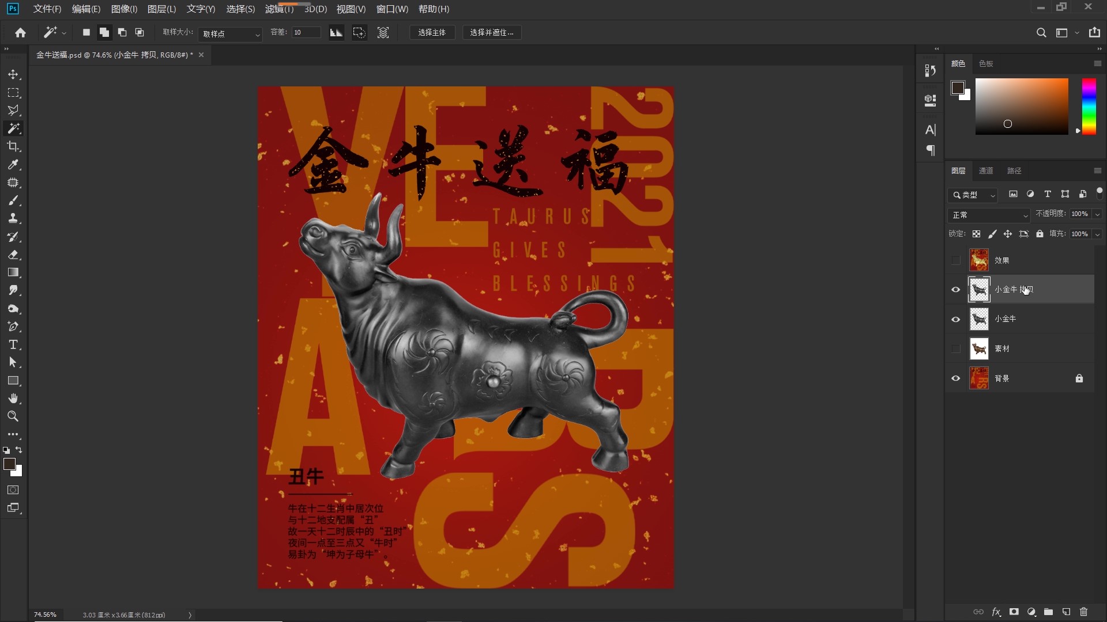The width and height of the screenshot is (1107, 622).
Task: Select the Eyedropper tool
Action: 13,165
